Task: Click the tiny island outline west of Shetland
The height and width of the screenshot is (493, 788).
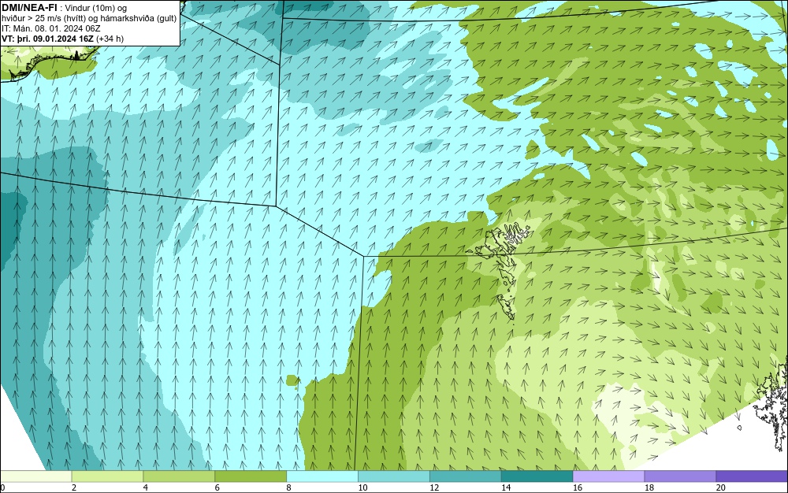Action: click(740, 428)
